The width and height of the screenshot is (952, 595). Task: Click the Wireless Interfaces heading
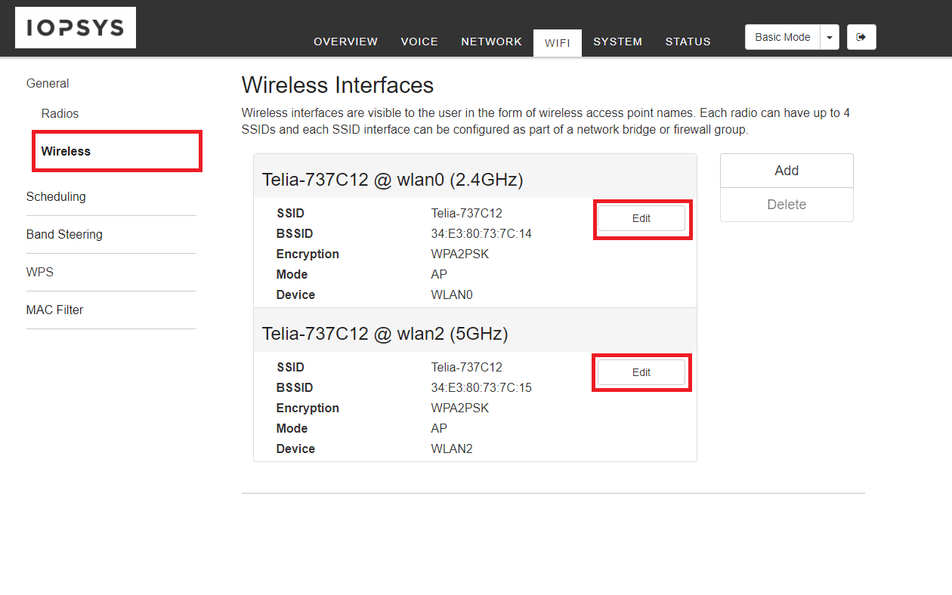[338, 85]
